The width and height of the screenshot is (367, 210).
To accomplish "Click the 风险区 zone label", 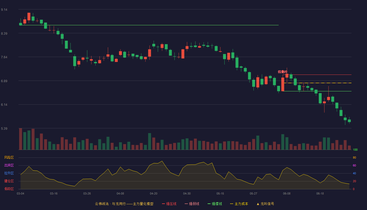I will [x=9, y=157].
